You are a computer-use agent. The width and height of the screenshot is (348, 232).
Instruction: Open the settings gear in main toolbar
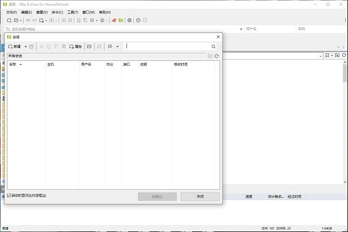tap(129, 20)
